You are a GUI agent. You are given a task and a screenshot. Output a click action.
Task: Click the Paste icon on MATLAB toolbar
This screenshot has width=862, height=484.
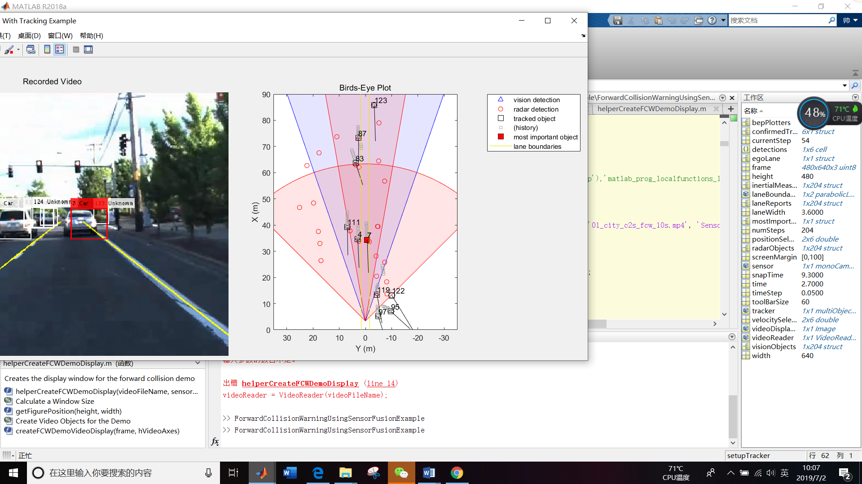[x=659, y=20]
